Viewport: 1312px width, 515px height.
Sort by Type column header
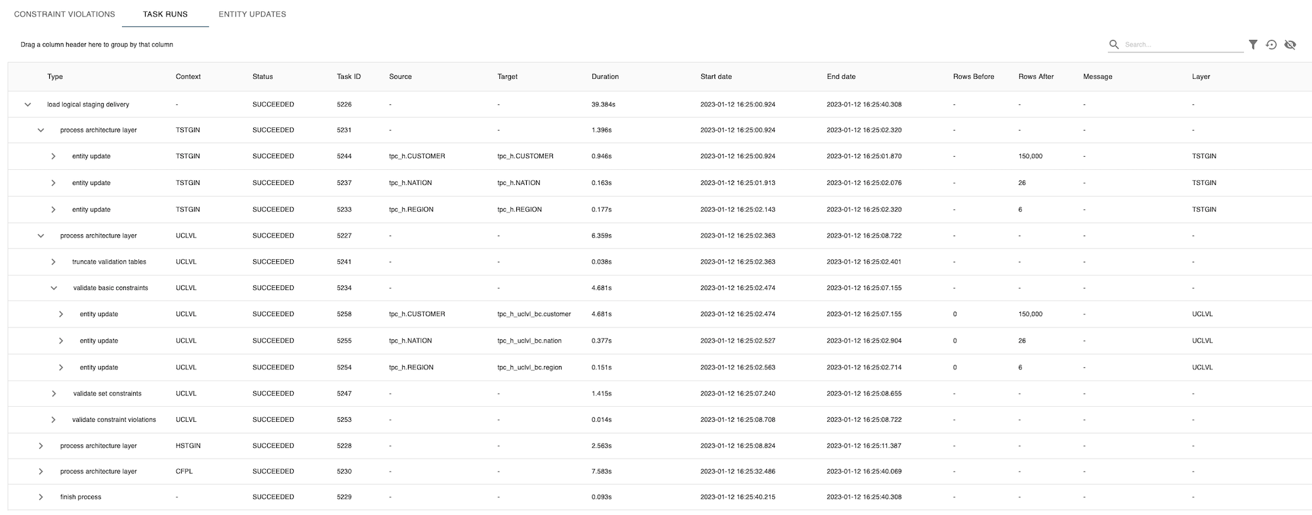[x=55, y=77]
